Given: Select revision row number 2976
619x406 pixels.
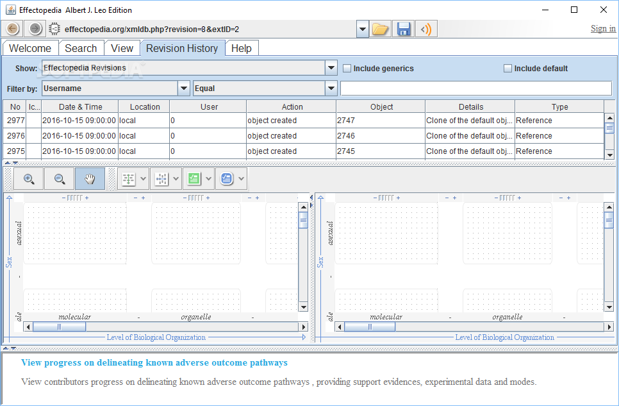Looking at the screenshot, I should pyautogui.click(x=304, y=135).
